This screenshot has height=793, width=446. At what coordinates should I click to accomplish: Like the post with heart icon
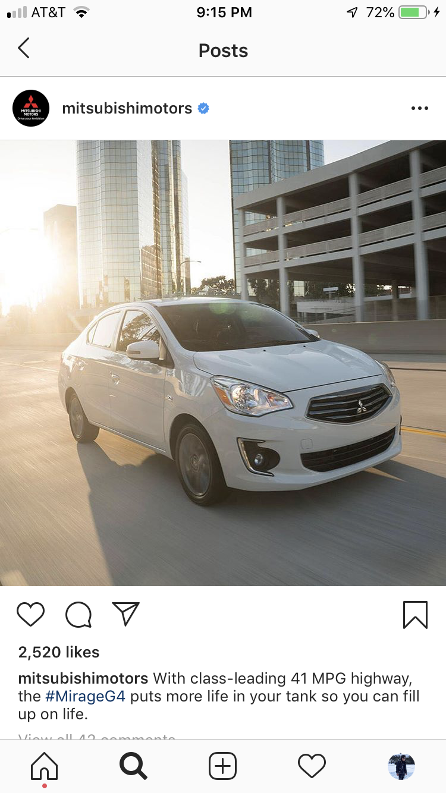coord(31,614)
